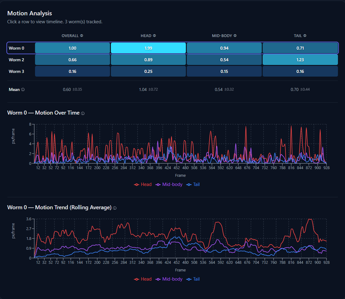345x299 pixels.
Task: Select the Worm 2 row to view its timeline
Action: pyautogui.click(x=17, y=60)
